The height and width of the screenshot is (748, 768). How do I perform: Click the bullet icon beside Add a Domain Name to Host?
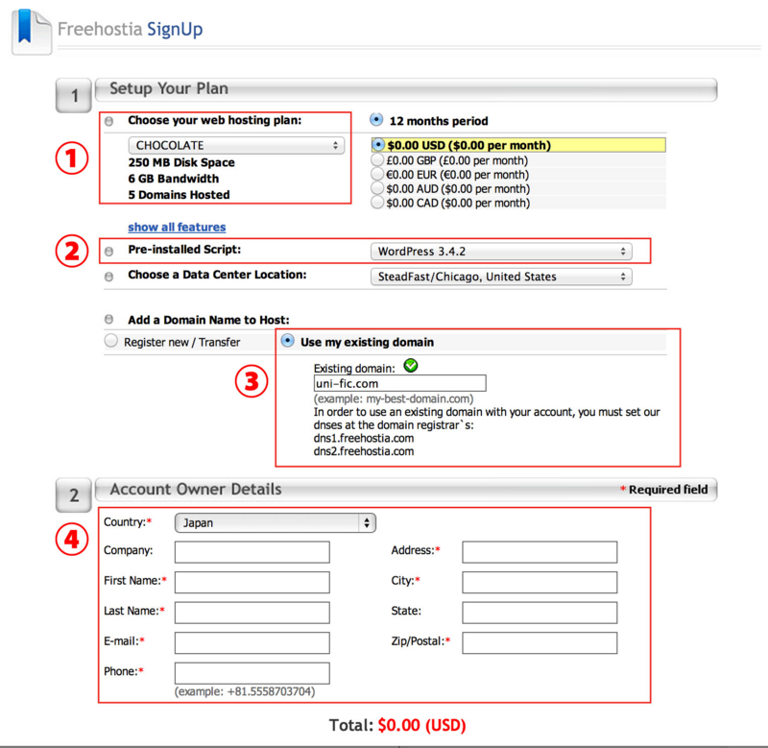tap(108, 320)
